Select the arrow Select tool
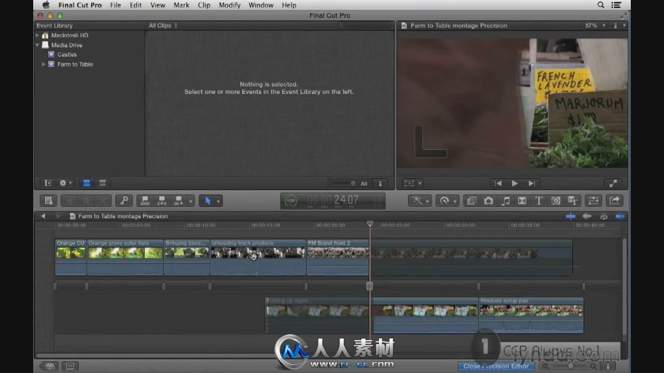 (x=208, y=200)
